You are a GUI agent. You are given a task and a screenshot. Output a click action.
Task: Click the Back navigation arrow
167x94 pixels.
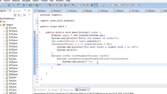point(130,5)
